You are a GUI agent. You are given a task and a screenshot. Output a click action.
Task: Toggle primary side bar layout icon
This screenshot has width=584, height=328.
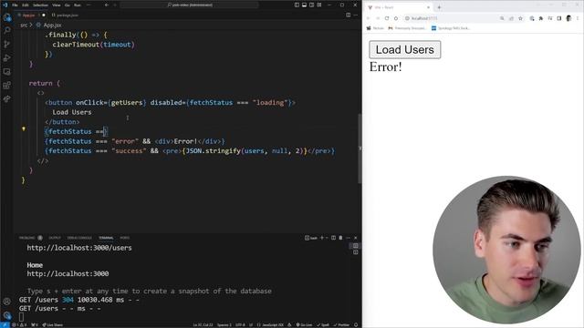(297, 5)
